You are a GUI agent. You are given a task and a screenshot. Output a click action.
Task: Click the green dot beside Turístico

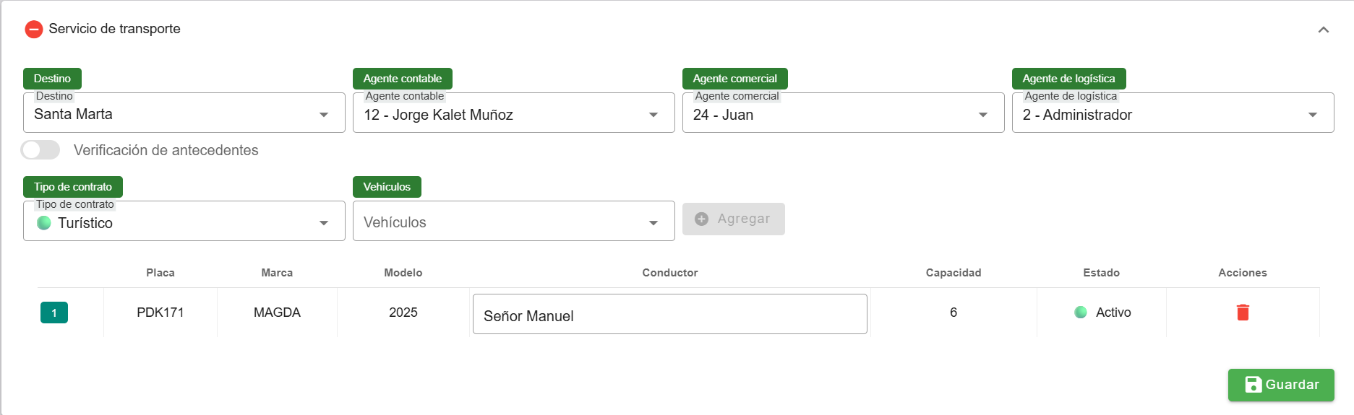44,223
